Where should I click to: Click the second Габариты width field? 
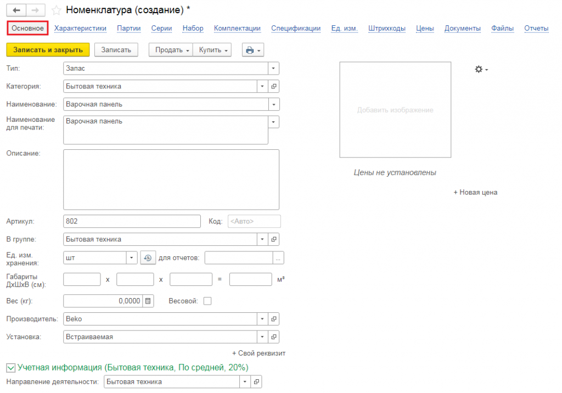coord(135,279)
